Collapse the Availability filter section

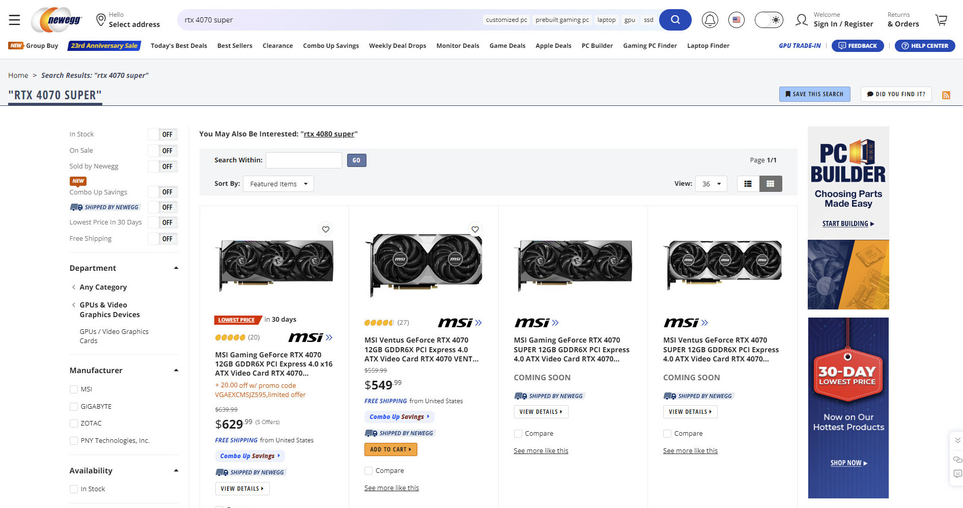pos(176,471)
